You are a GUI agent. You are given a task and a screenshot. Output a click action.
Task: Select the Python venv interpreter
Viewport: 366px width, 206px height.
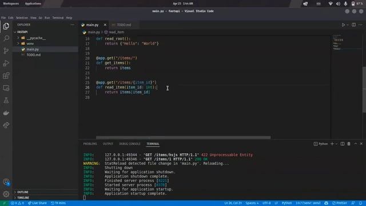pos(308,203)
